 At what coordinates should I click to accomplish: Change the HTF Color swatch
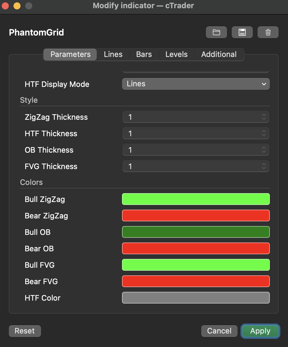tap(196, 298)
